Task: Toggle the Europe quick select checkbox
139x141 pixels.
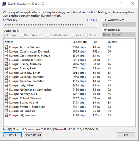Action: coord(5,35)
